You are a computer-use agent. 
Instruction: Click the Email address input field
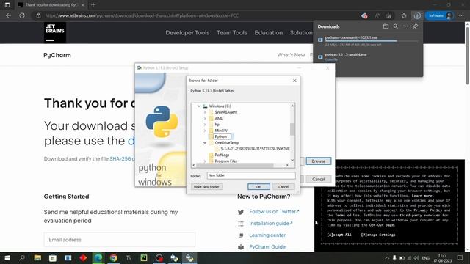120,240
